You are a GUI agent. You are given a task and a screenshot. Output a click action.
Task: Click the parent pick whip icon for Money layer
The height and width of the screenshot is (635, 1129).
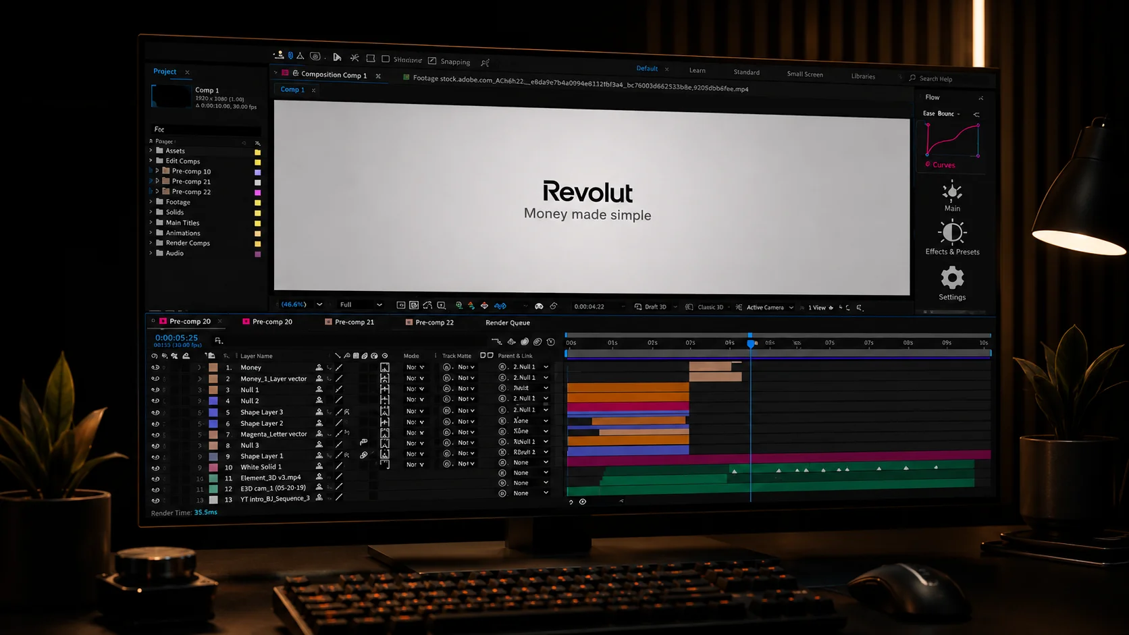[x=502, y=367]
